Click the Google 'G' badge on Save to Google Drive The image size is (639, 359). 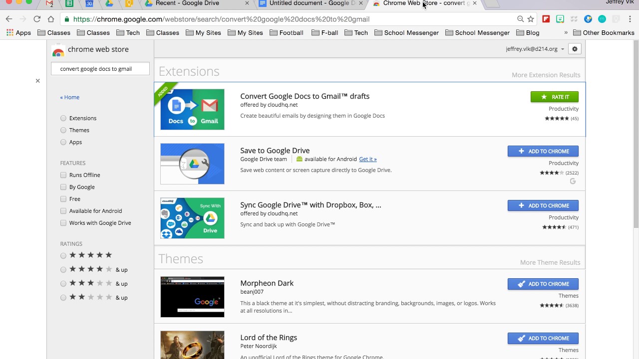[x=573, y=181]
